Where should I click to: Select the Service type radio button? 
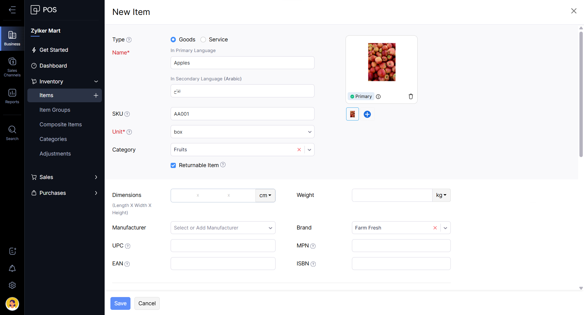203,40
